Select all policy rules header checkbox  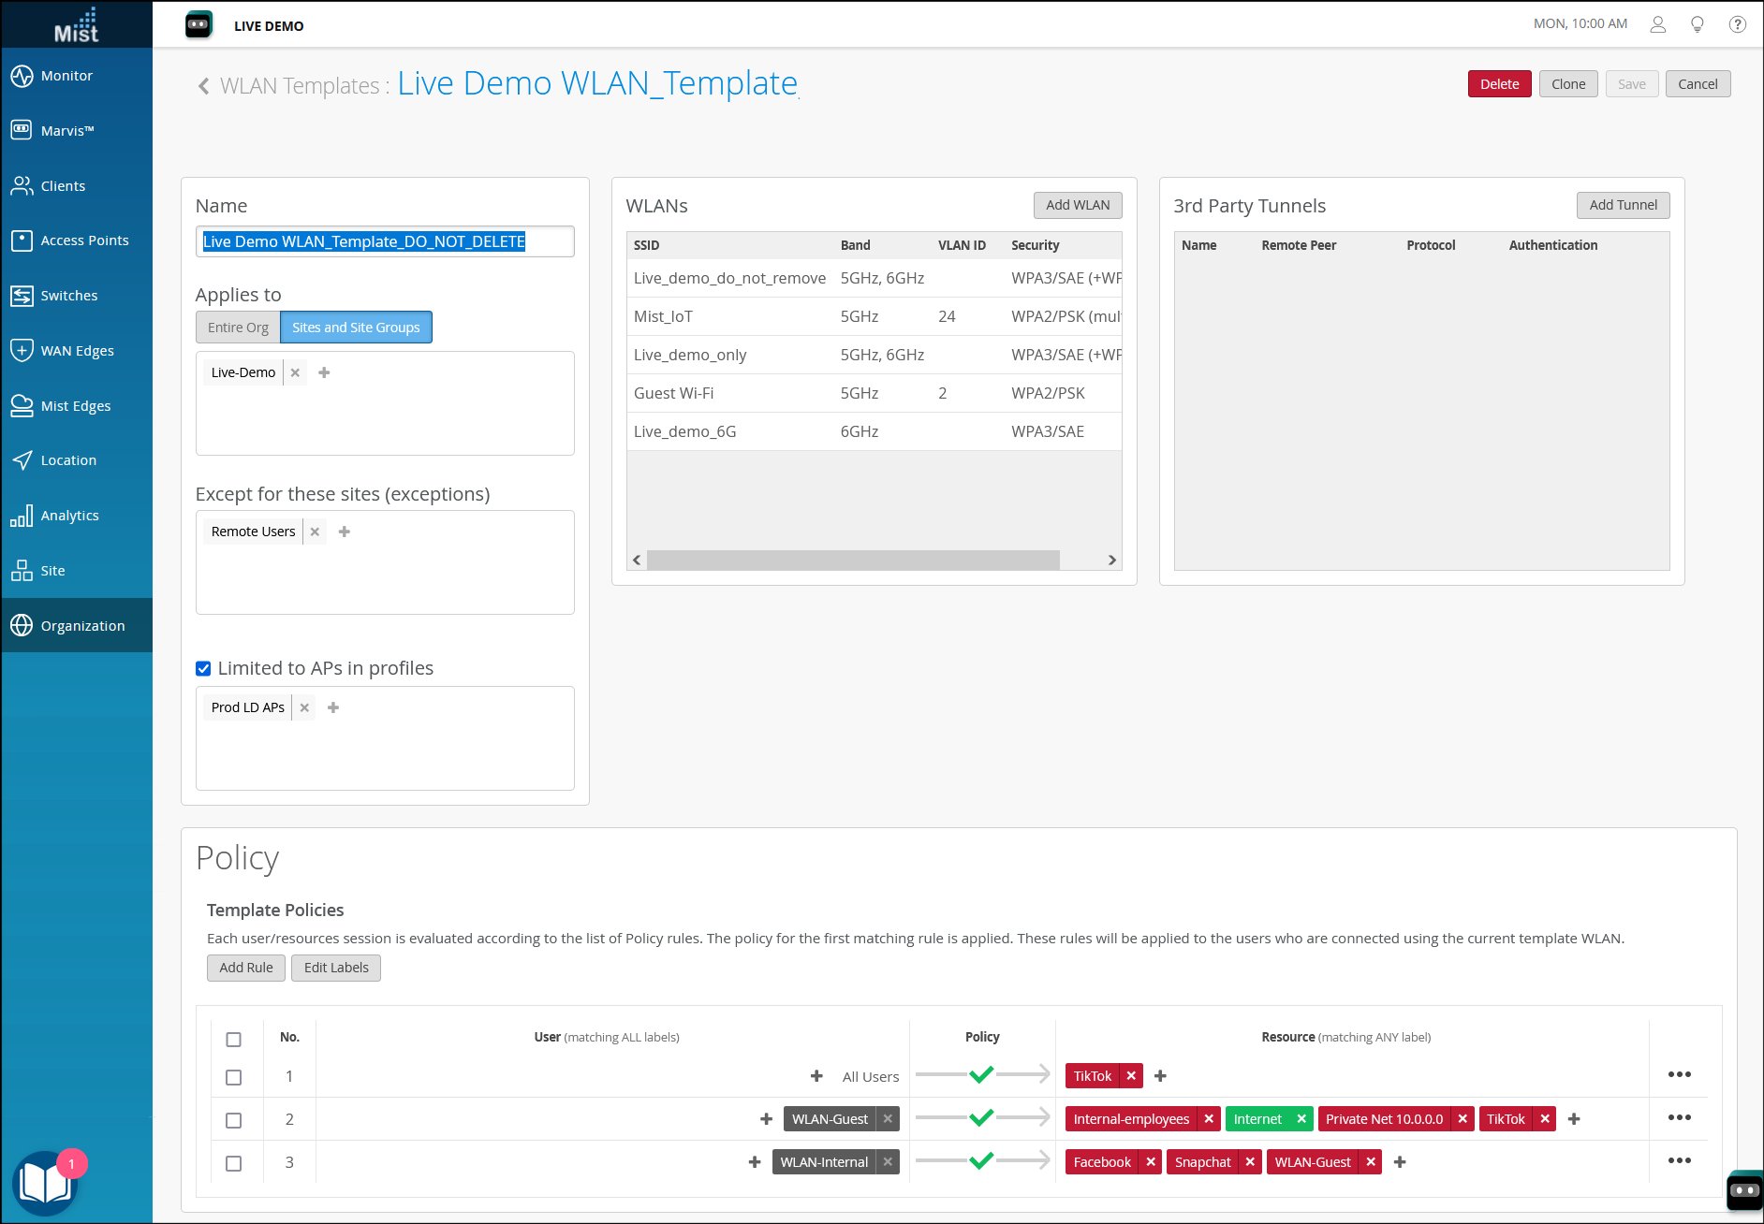pyautogui.click(x=234, y=1040)
